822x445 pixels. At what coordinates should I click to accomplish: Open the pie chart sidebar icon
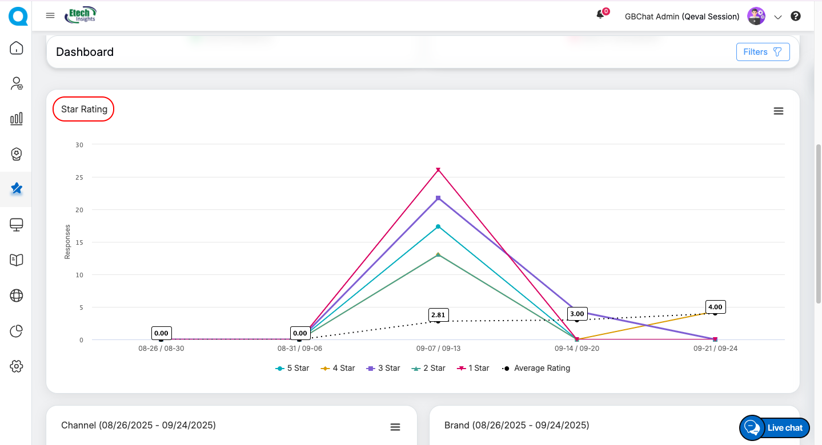pyautogui.click(x=17, y=331)
